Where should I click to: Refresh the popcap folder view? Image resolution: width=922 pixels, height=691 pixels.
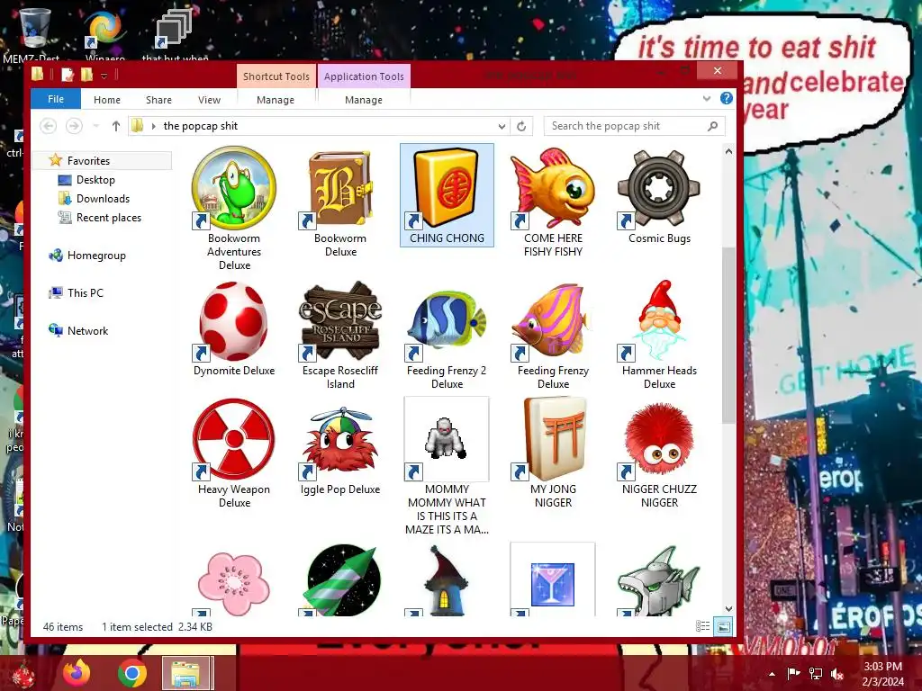(521, 126)
